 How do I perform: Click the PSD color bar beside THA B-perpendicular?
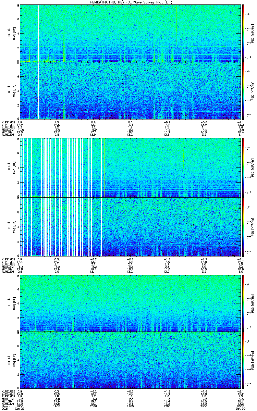point(243,33)
